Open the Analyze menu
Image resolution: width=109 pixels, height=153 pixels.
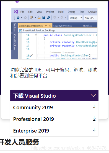click(x=92, y=12)
